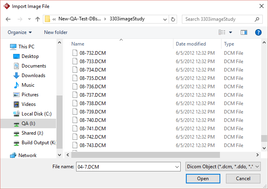268x189 pixels.
Task: Open the Dicom Object file type dropdown
Action: click(223, 166)
